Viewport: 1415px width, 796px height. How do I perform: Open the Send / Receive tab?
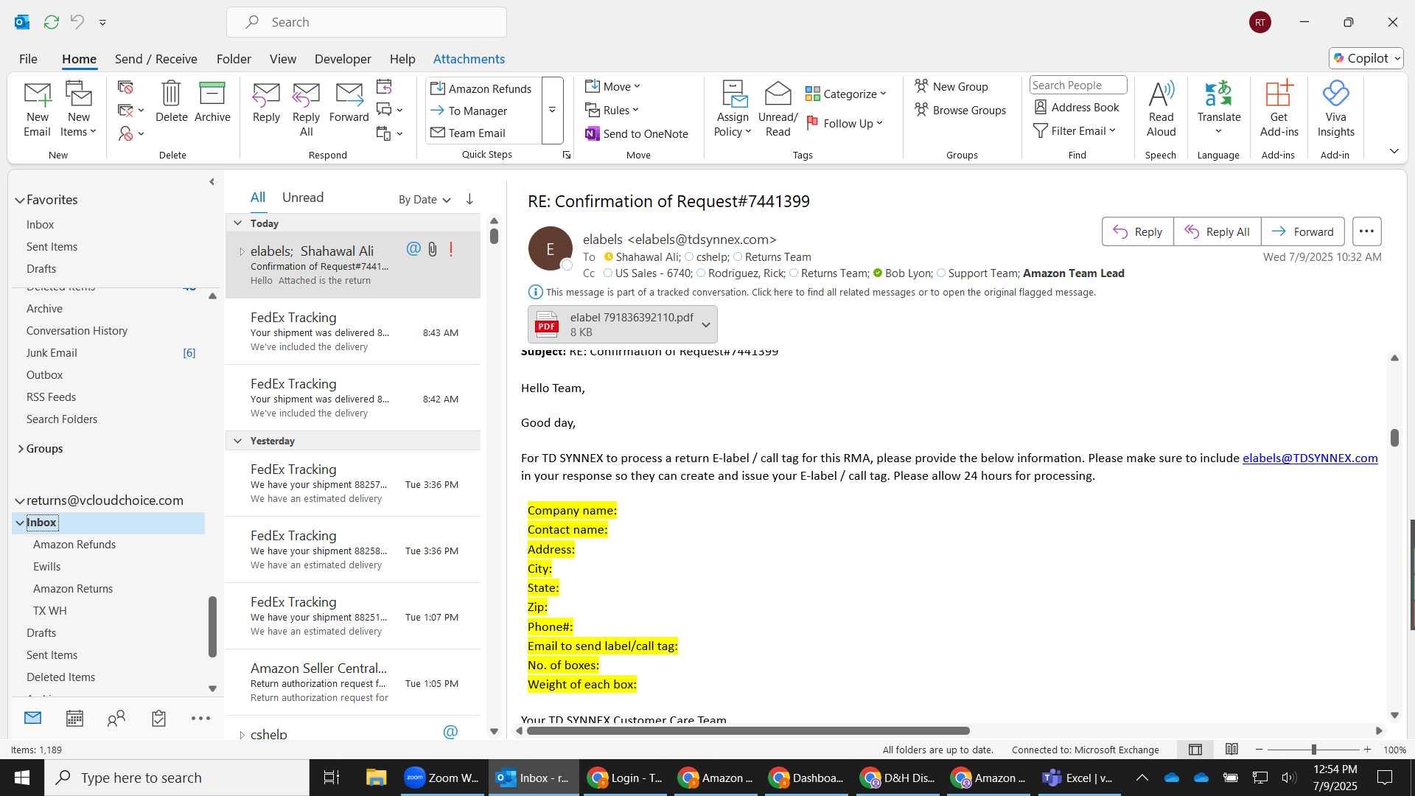click(x=156, y=58)
